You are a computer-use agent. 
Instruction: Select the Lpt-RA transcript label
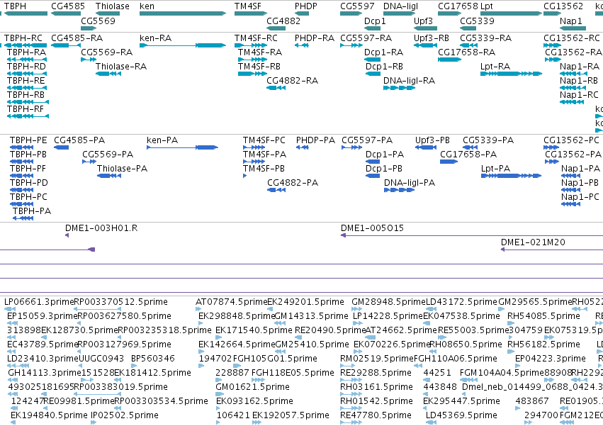click(495, 67)
